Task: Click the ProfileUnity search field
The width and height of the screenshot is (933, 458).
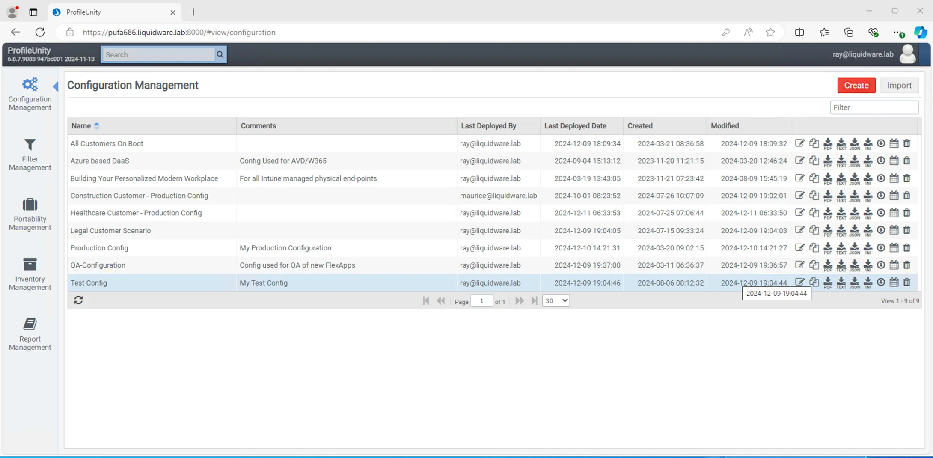Action: tap(158, 54)
